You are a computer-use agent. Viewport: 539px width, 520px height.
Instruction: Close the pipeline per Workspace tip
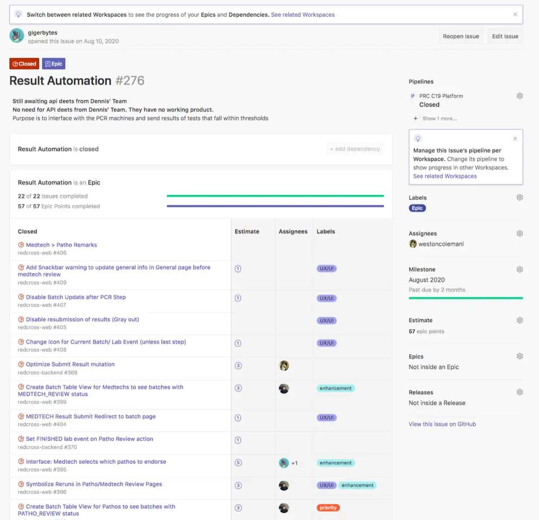[x=515, y=139]
